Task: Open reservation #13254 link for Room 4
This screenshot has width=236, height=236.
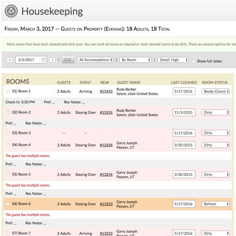Action: [106, 145]
